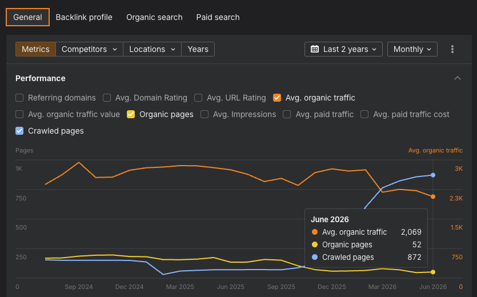477x297 pixels.
Task: Open the three-dot more options menu
Action: tap(452, 49)
